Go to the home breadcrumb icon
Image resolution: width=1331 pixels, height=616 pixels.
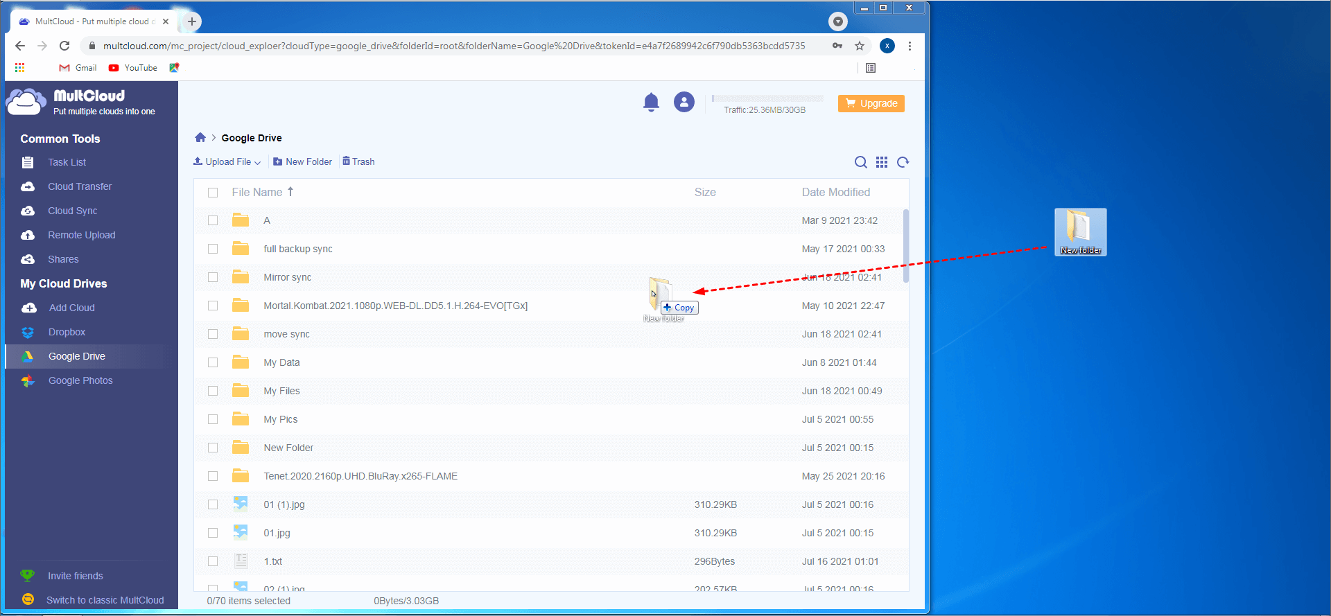200,138
